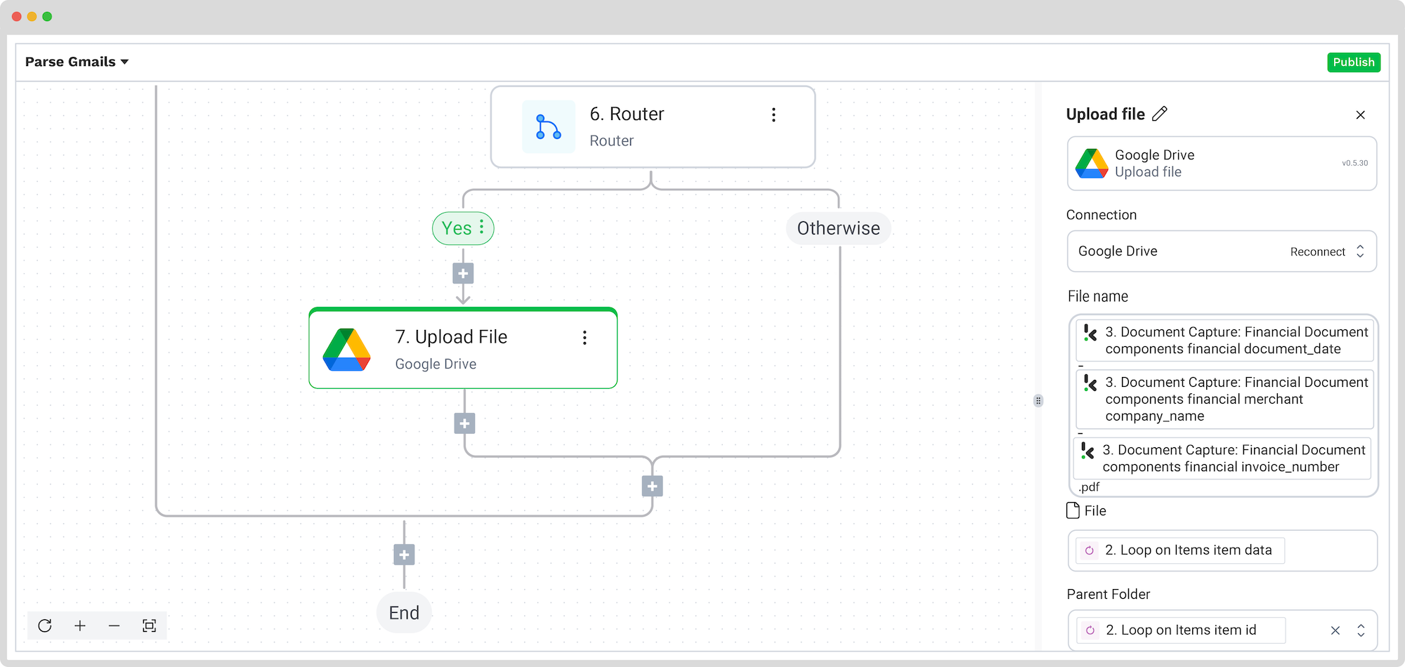This screenshot has width=1405, height=667.
Task: Click the green Publish button
Action: [x=1353, y=62]
